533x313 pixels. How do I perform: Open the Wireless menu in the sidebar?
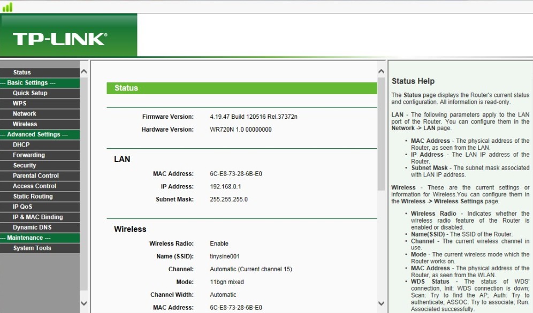coord(40,124)
